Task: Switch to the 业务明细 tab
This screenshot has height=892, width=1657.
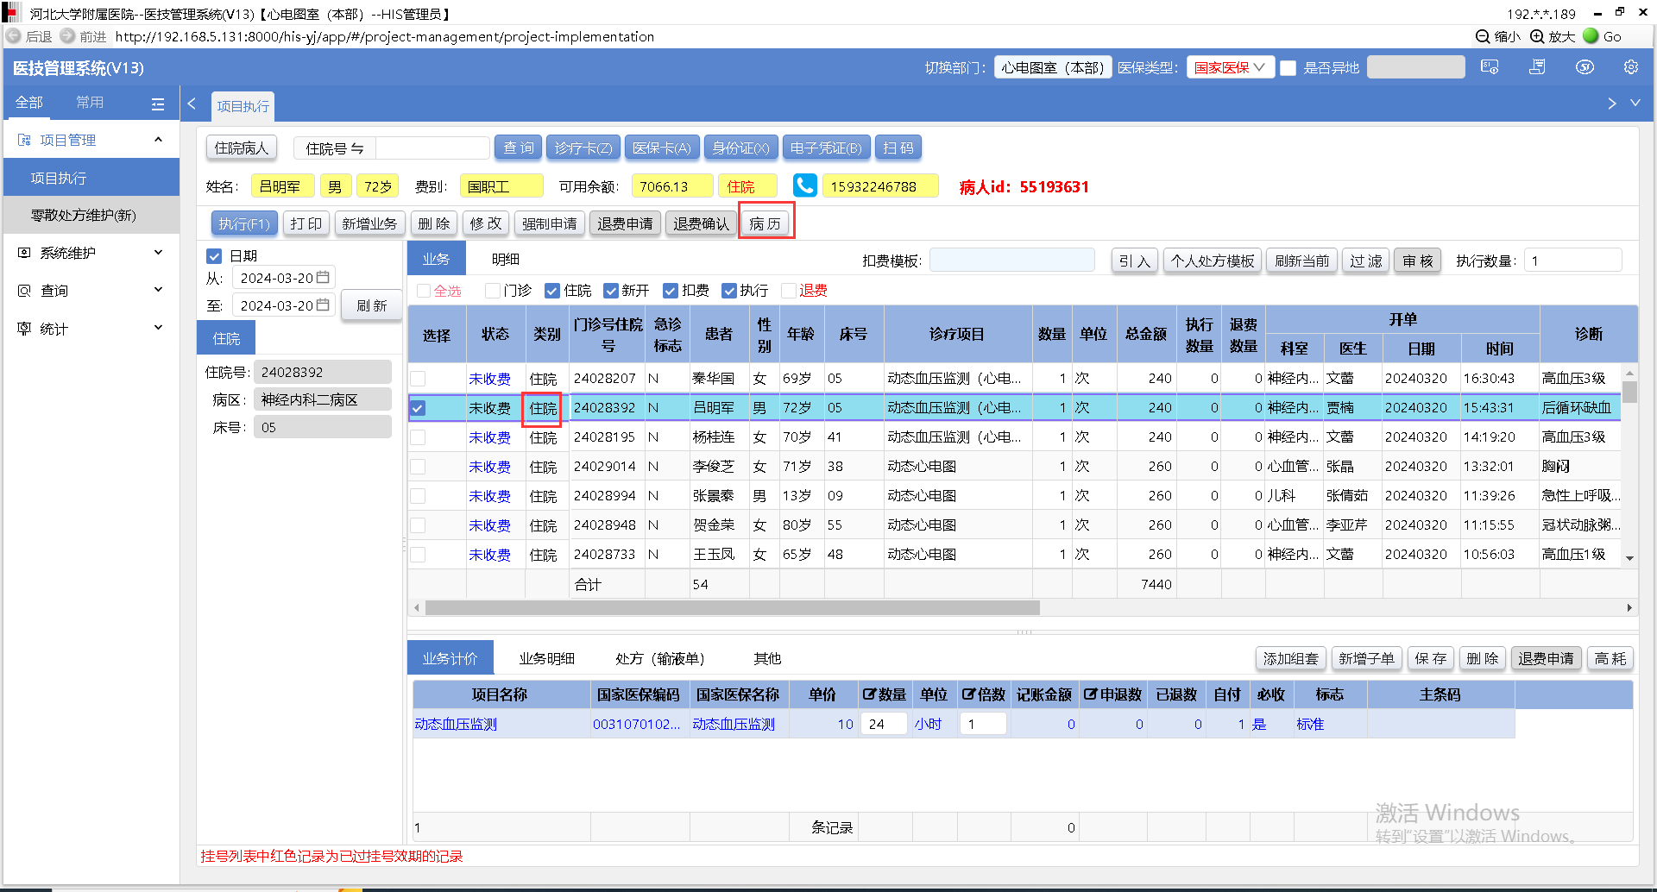Action: coord(546,658)
